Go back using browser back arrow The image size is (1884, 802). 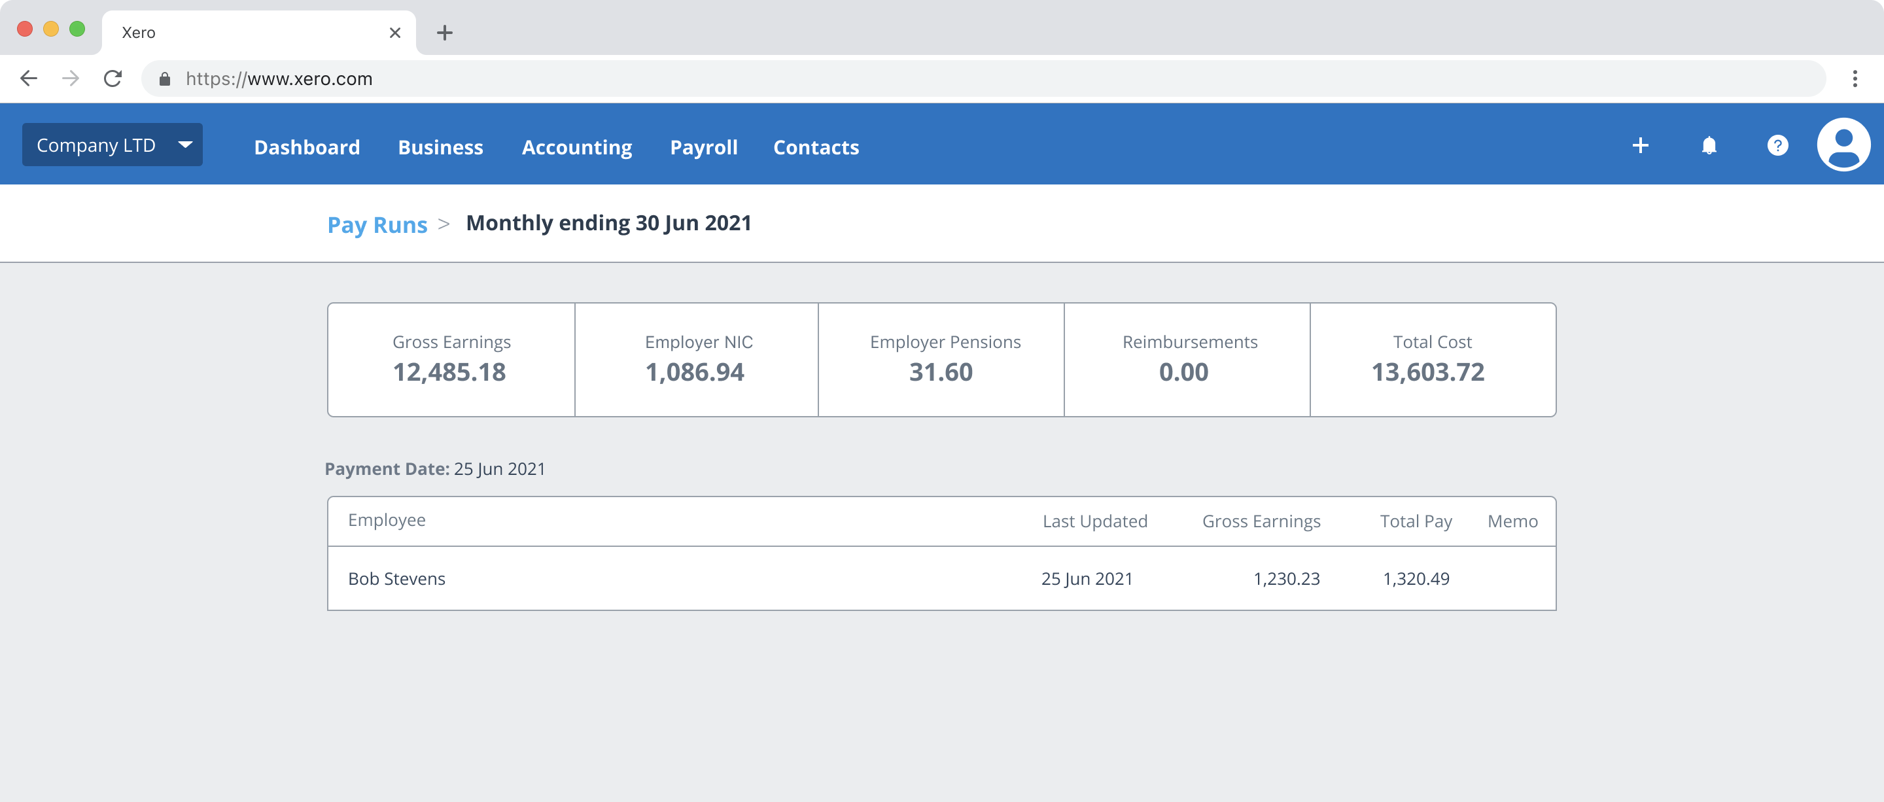click(29, 78)
